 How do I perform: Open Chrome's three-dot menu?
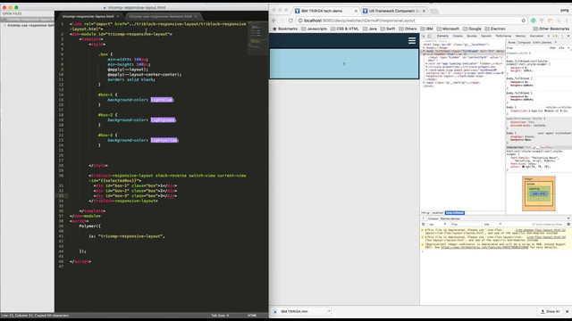(x=567, y=21)
